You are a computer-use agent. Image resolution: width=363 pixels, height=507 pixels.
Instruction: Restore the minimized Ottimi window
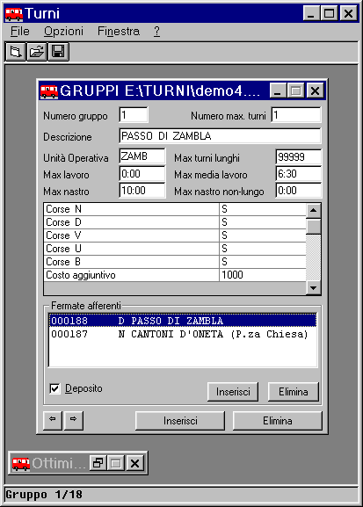(98, 463)
